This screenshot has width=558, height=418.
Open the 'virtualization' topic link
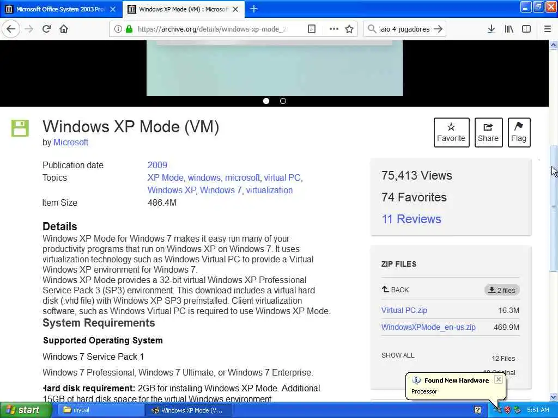point(269,190)
